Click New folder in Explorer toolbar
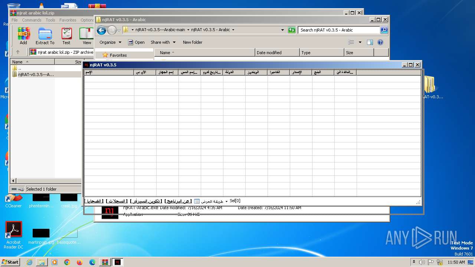The width and height of the screenshot is (475, 267). point(193,42)
